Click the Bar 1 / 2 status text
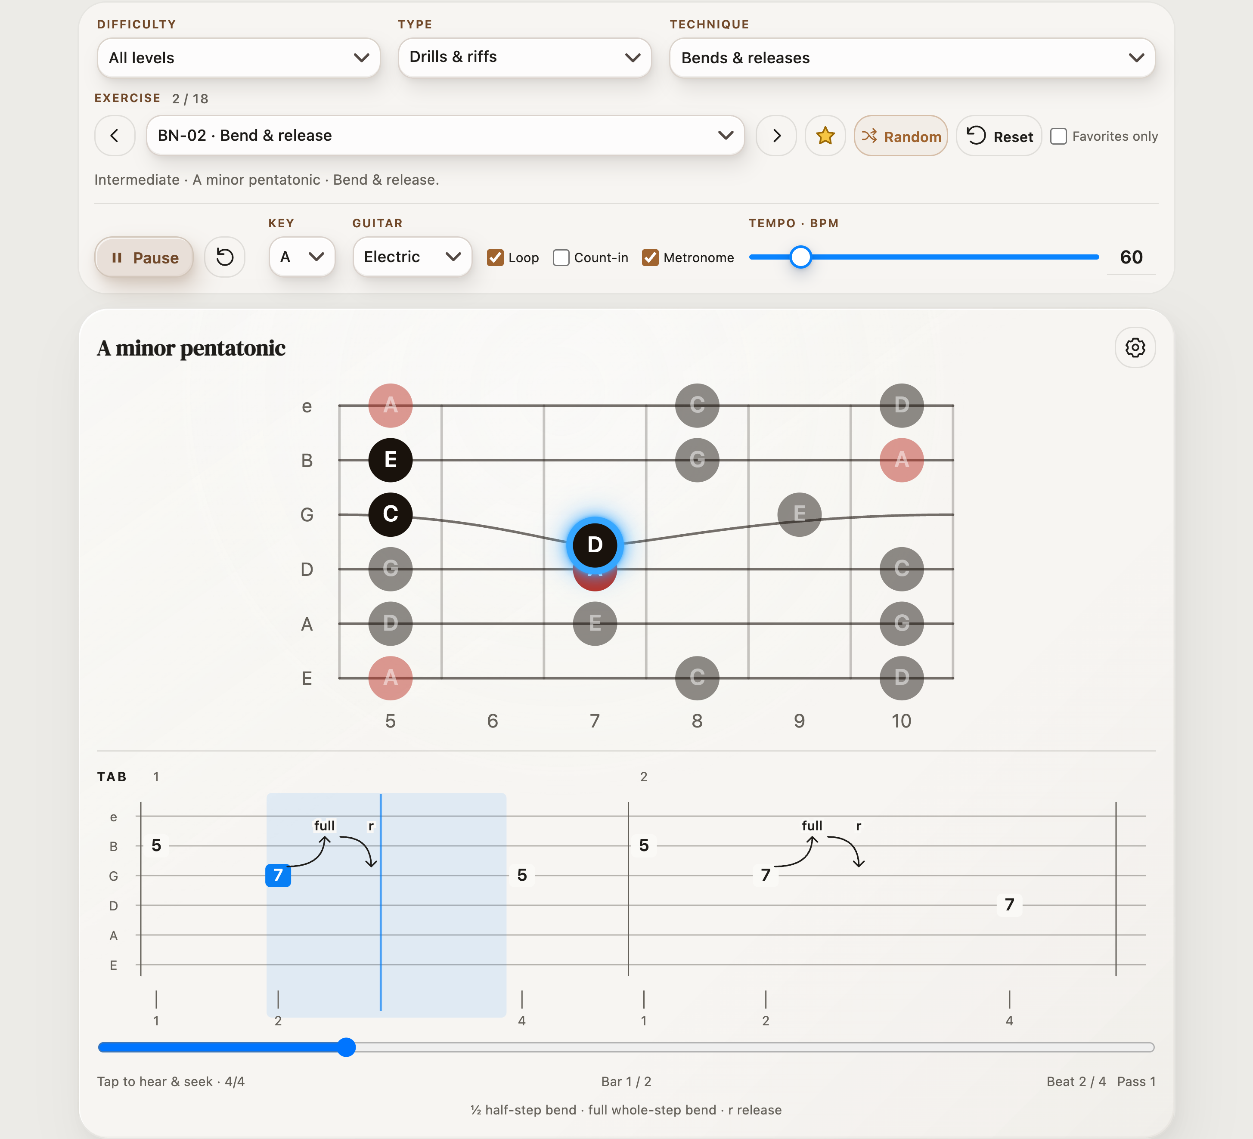 pyautogui.click(x=626, y=1081)
